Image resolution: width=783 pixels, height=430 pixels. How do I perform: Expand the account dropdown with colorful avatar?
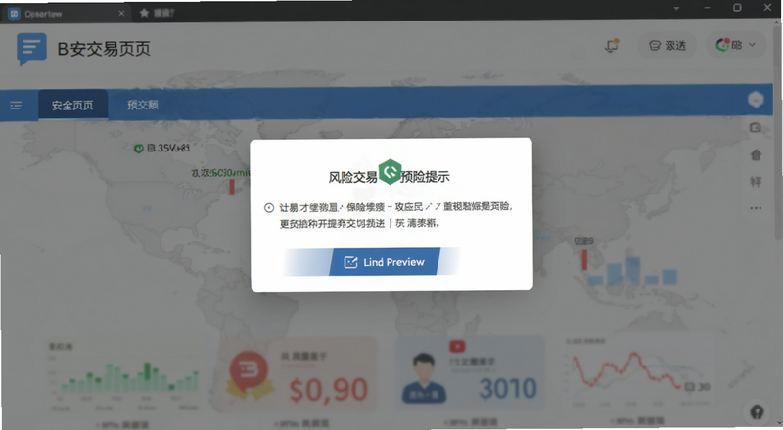click(736, 45)
